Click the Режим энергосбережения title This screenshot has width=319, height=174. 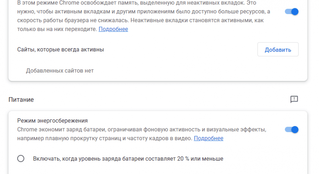tap(52, 121)
